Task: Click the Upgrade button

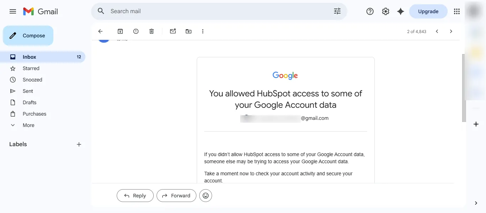Action: point(428,11)
